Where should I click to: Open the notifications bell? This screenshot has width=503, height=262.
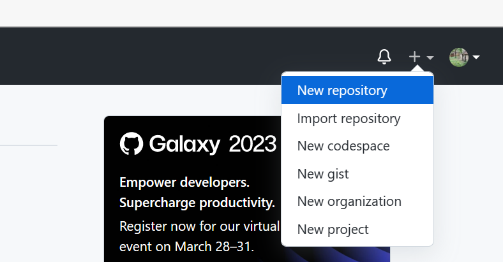click(384, 57)
